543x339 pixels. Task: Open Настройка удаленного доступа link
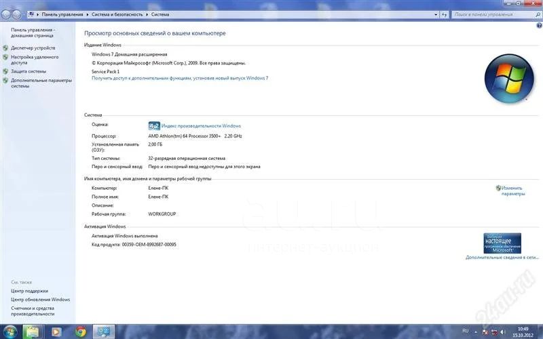click(35, 60)
